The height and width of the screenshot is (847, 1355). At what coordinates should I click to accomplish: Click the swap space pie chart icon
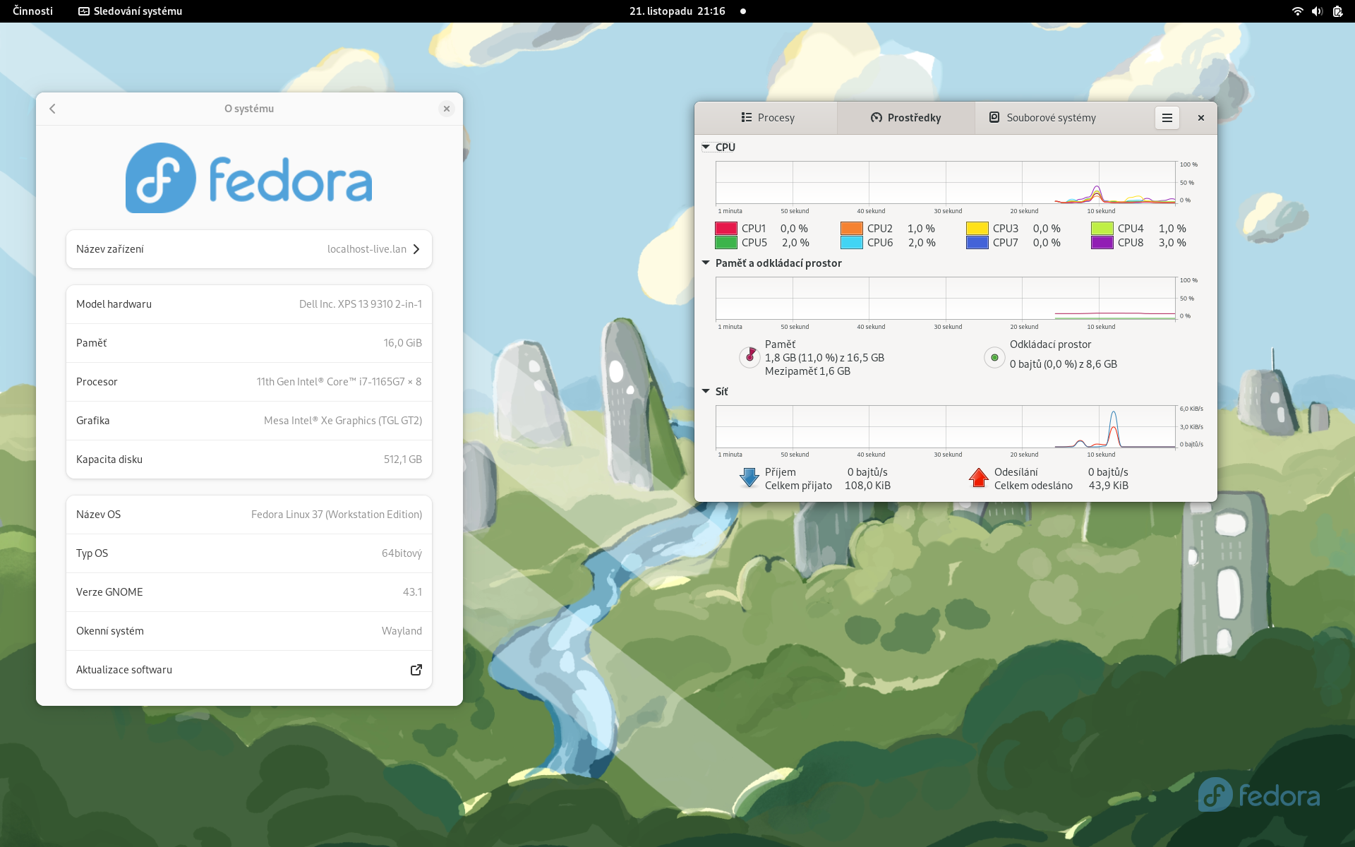pyautogui.click(x=994, y=357)
